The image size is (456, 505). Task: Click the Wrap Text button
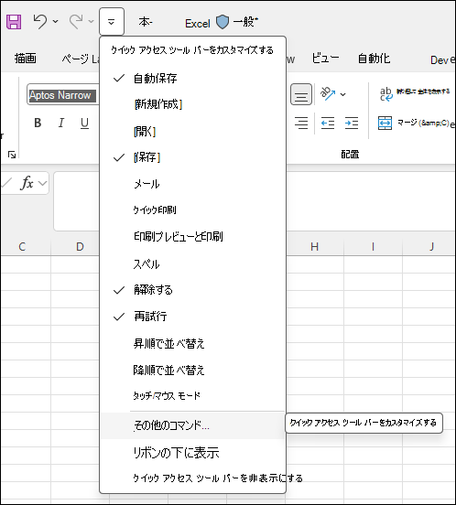pyautogui.click(x=415, y=93)
